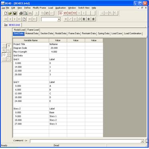Click the Open folder icon
Viewport: 149px width, 149px height.
tap(10, 13)
